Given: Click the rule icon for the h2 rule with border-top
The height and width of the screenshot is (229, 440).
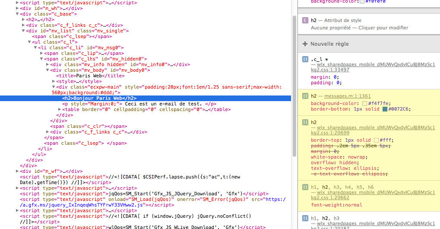Looking at the screenshot, I should point(305,122).
